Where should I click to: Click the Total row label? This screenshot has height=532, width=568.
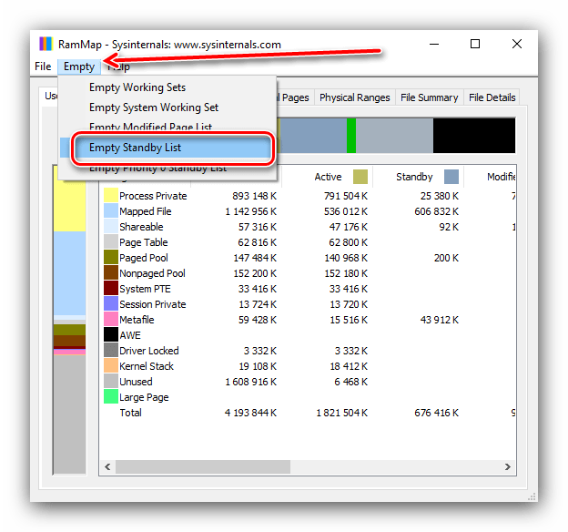tap(130, 413)
